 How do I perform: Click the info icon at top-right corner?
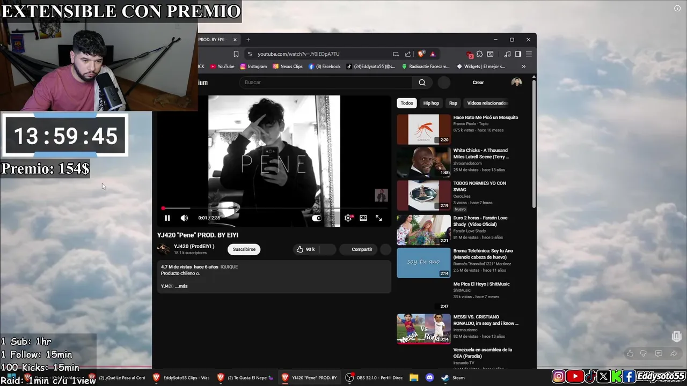(677, 8)
